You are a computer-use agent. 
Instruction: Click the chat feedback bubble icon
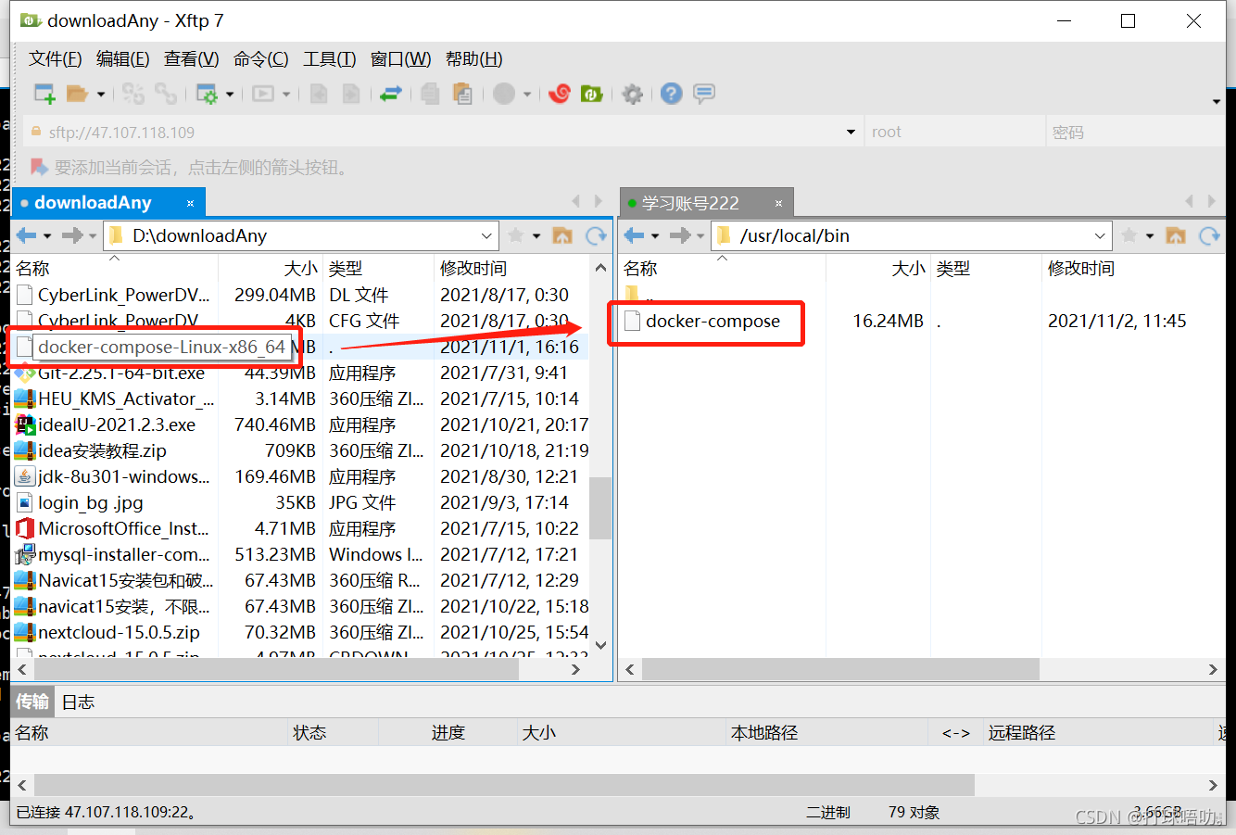[x=704, y=94]
